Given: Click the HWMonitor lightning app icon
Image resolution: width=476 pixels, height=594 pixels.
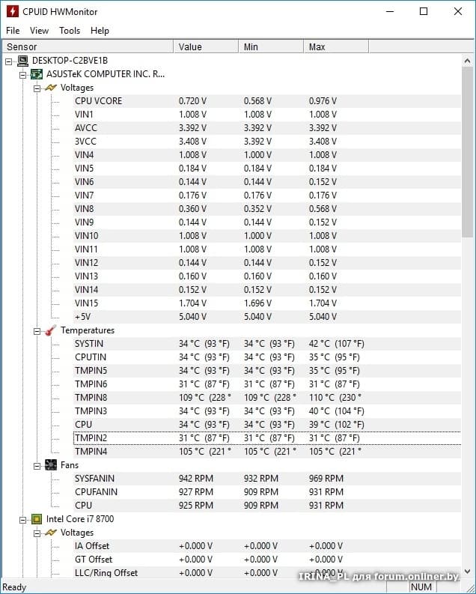Looking at the screenshot, I should coord(13,11).
